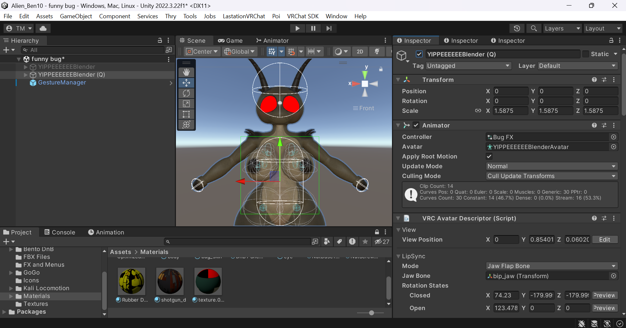Open the Kali Locomotion folder

pos(46,288)
